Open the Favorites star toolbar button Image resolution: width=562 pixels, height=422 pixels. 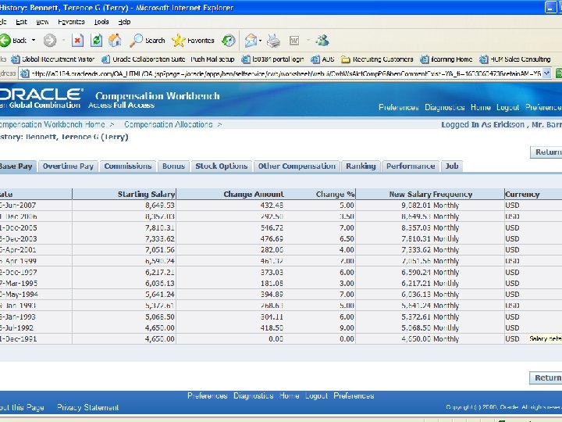click(193, 40)
